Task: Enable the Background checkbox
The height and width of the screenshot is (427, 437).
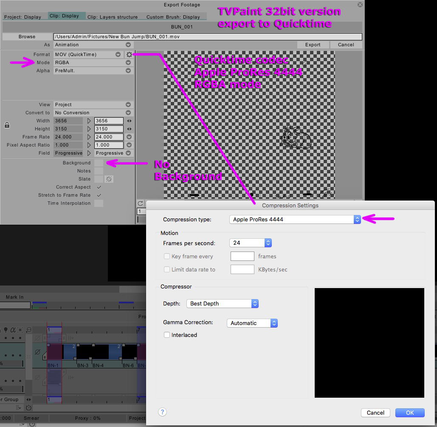Action: (x=99, y=163)
